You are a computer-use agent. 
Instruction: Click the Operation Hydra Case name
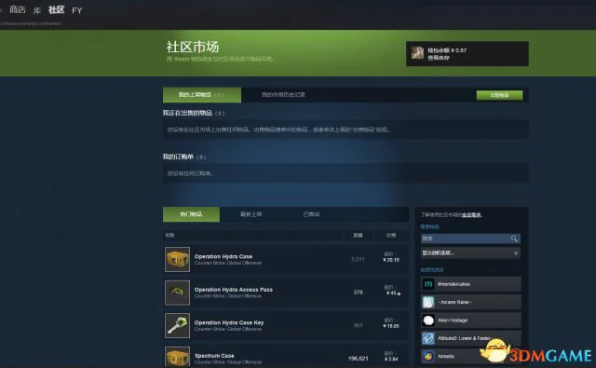point(223,256)
